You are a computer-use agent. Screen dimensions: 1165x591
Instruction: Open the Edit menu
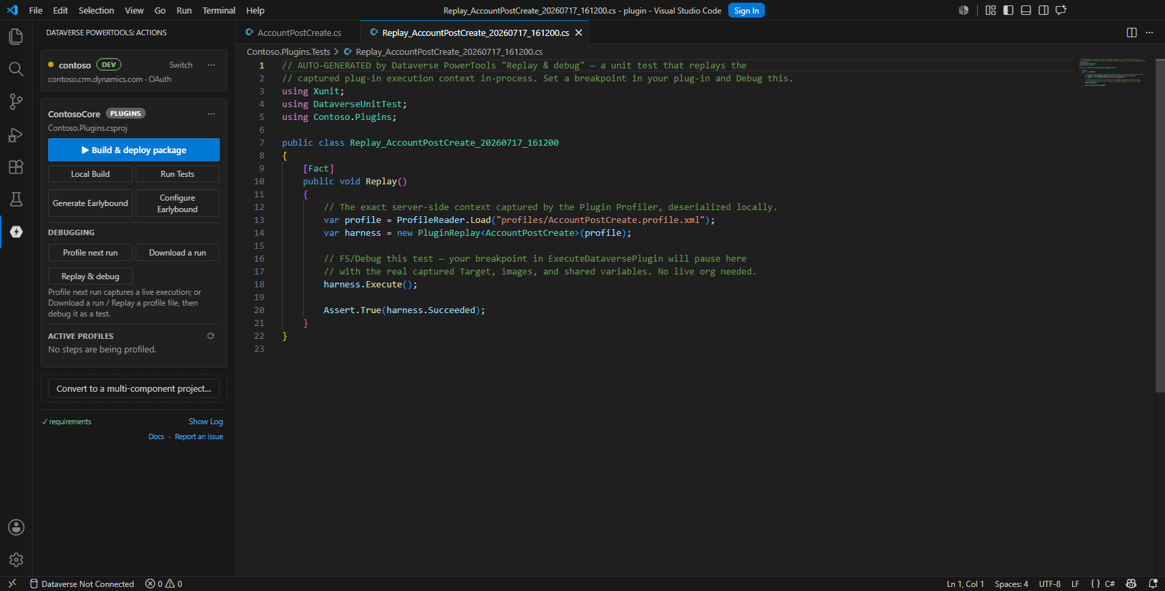point(60,10)
